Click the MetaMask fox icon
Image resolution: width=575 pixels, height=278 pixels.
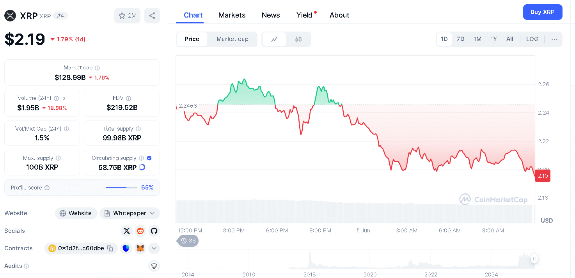click(140, 248)
